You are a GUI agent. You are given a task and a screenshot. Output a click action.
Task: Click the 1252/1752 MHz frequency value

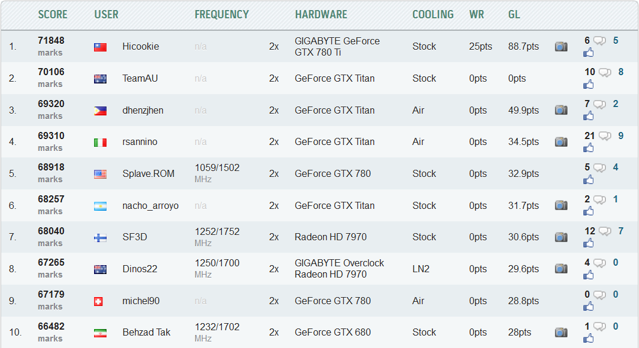(x=217, y=237)
